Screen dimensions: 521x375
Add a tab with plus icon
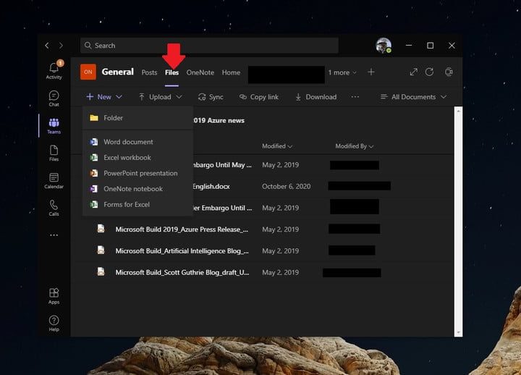coord(371,72)
